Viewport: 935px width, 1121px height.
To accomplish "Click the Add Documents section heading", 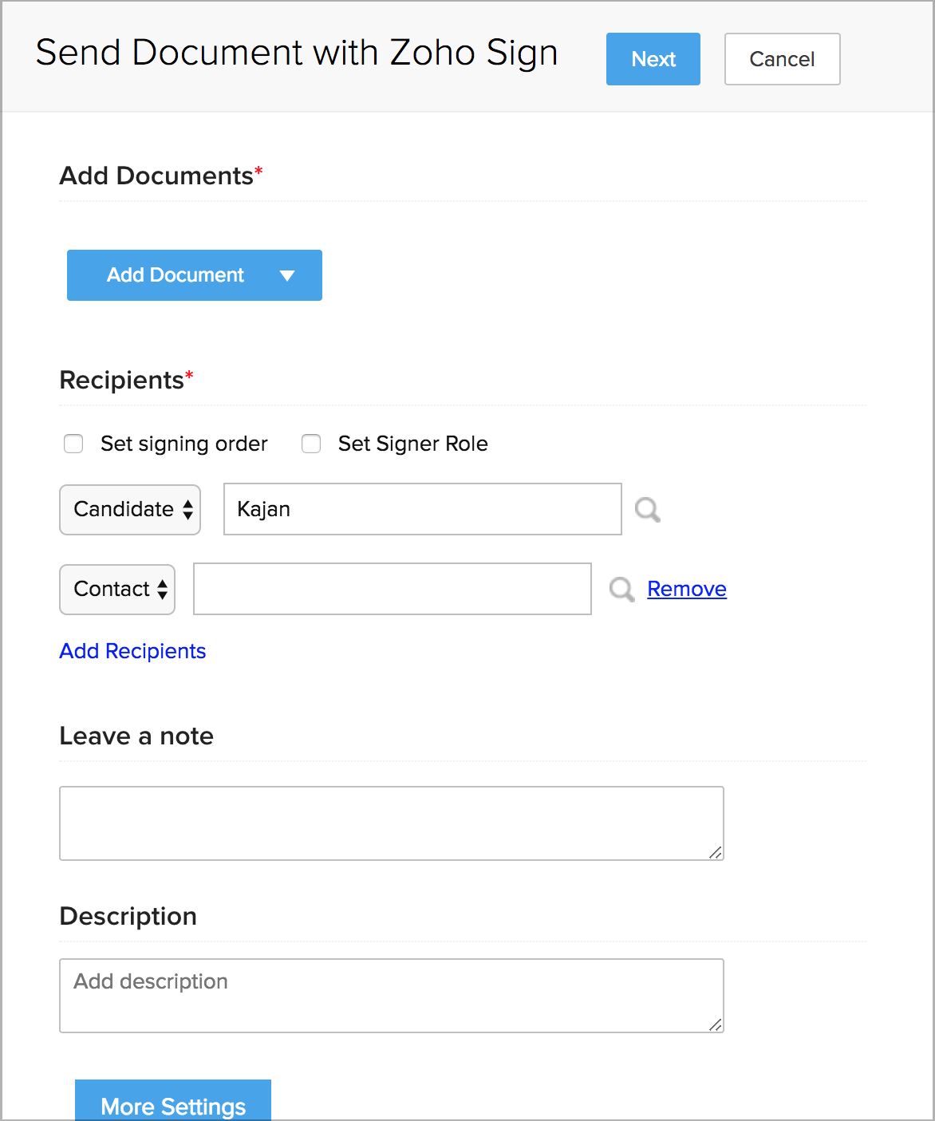I will (161, 176).
